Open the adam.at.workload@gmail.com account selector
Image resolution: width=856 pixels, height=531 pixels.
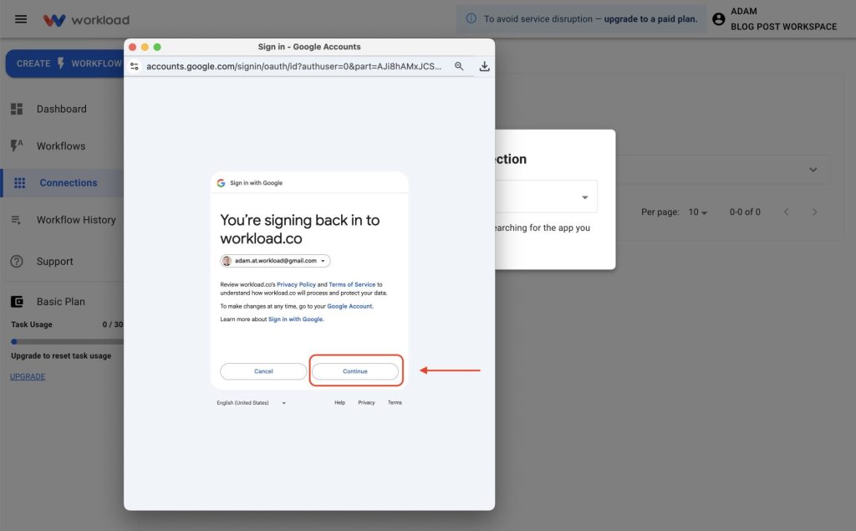(275, 261)
